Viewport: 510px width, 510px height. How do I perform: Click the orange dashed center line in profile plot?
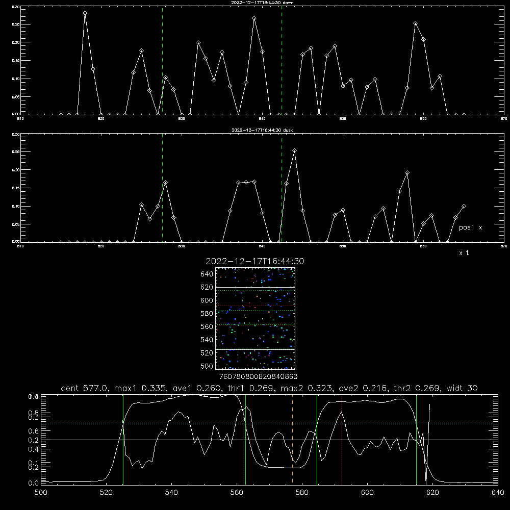[x=292, y=439]
